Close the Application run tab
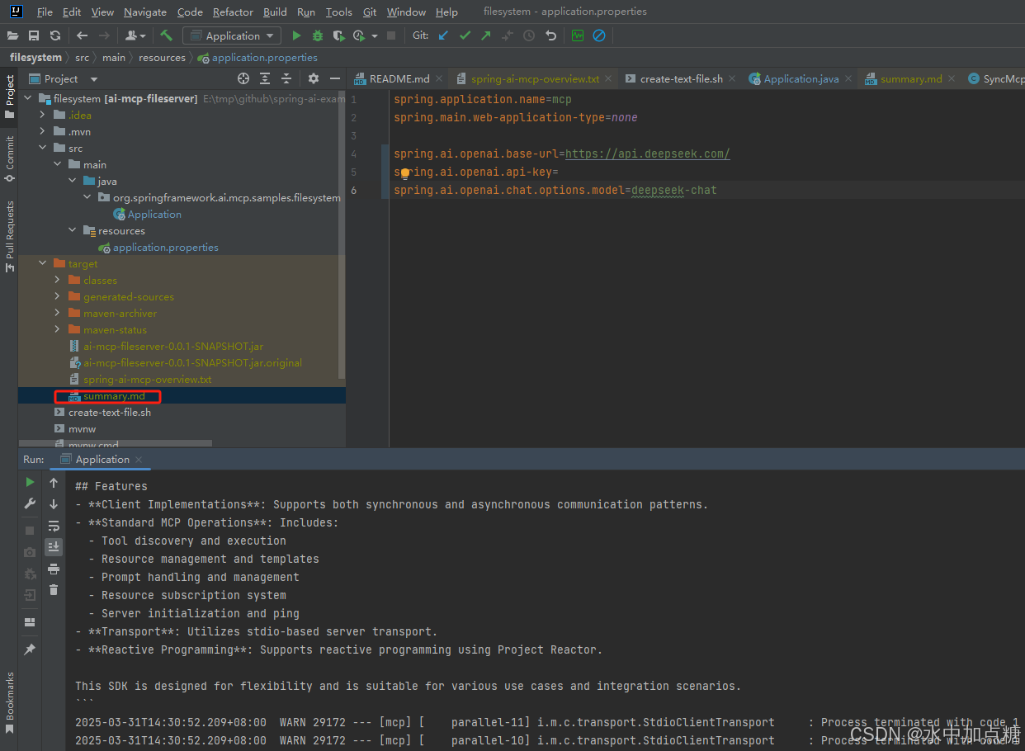 139,460
